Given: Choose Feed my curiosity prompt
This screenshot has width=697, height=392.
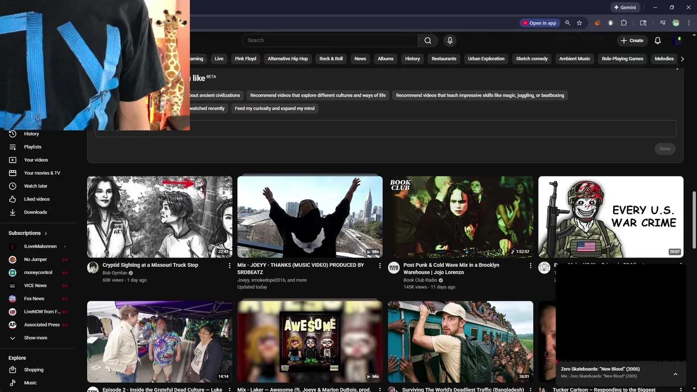Looking at the screenshot, I should pos(274,108).
